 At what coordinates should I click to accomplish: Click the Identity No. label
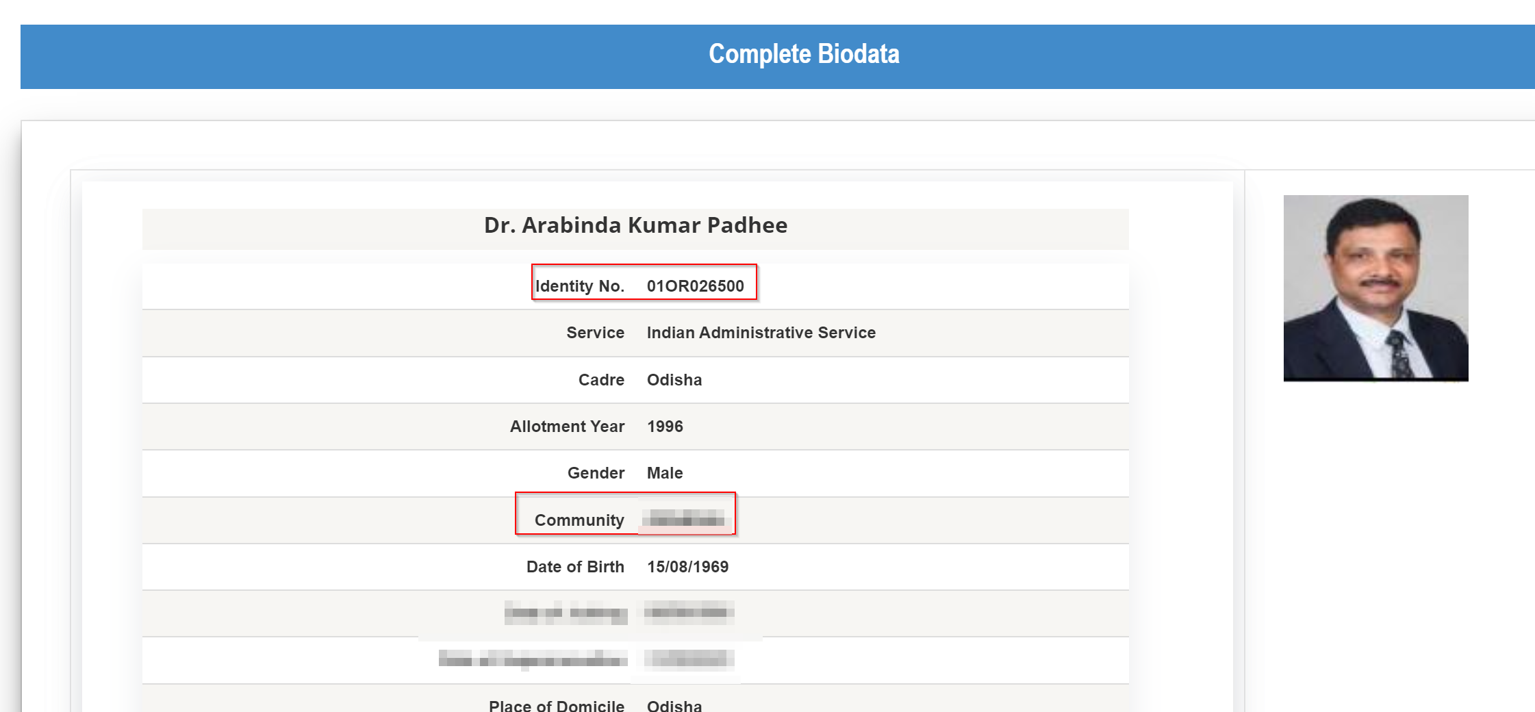pos(579,286)
